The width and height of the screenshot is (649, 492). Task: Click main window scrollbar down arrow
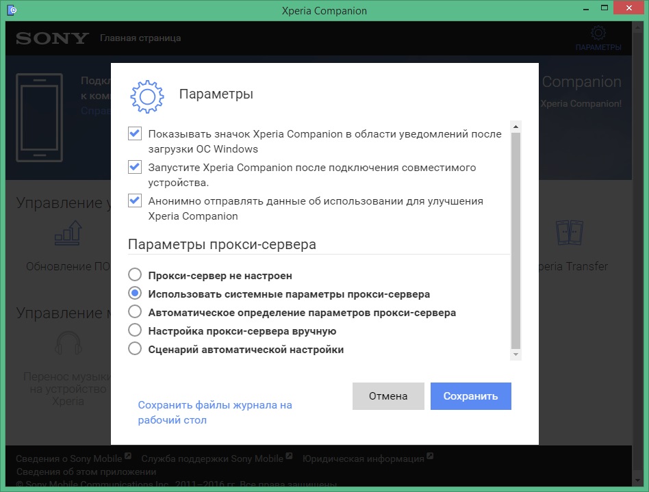coord(637,481)
